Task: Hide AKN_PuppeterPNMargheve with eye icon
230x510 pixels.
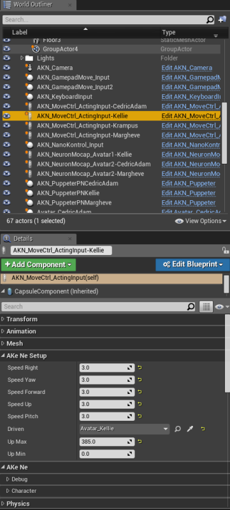Action: point(6,203)
